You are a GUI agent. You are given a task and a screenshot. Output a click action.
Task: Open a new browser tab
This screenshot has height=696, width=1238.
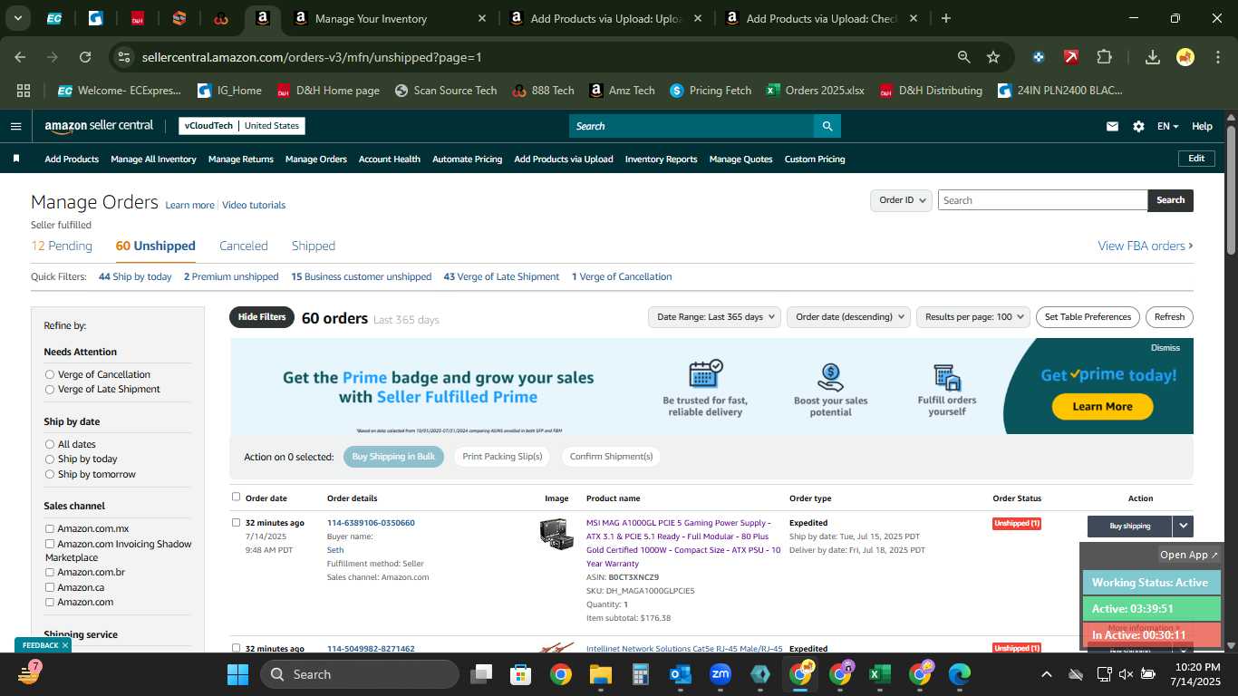click(946, 18)
